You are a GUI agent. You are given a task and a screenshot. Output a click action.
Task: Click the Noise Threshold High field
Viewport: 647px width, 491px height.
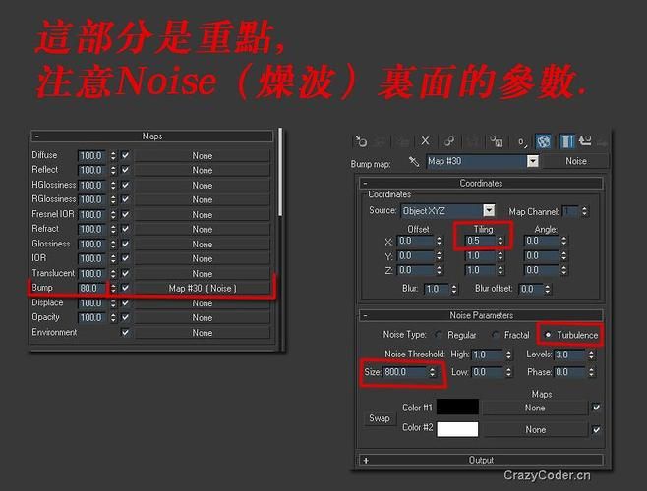[x=488, y=355]
